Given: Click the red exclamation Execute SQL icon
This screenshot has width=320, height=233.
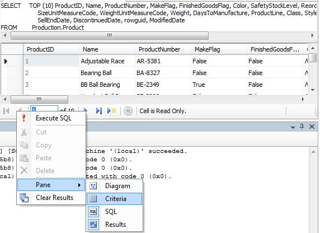Looking at the screenshot, I should [x=24, y=118].
